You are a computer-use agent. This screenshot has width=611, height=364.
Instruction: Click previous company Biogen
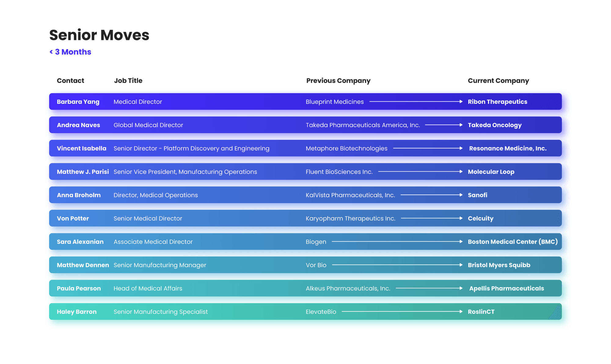point(316,242)
